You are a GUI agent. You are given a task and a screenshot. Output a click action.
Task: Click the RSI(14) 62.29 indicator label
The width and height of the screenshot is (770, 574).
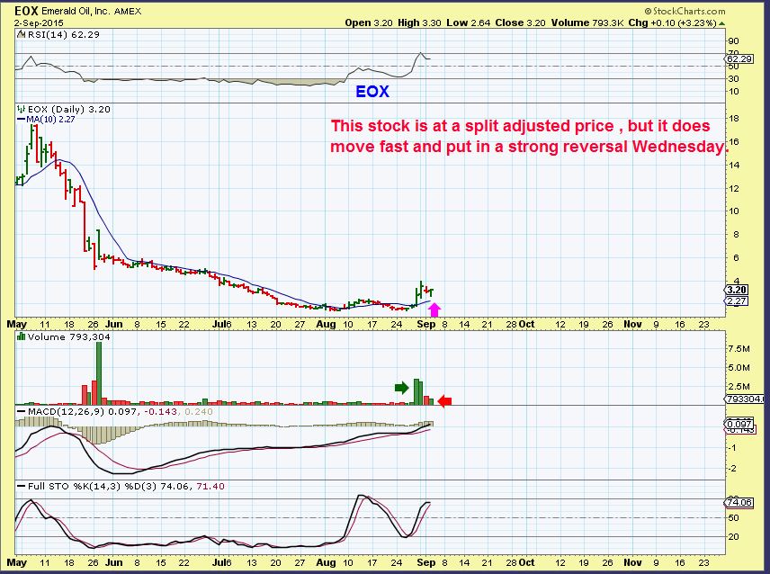coord(63,35)
